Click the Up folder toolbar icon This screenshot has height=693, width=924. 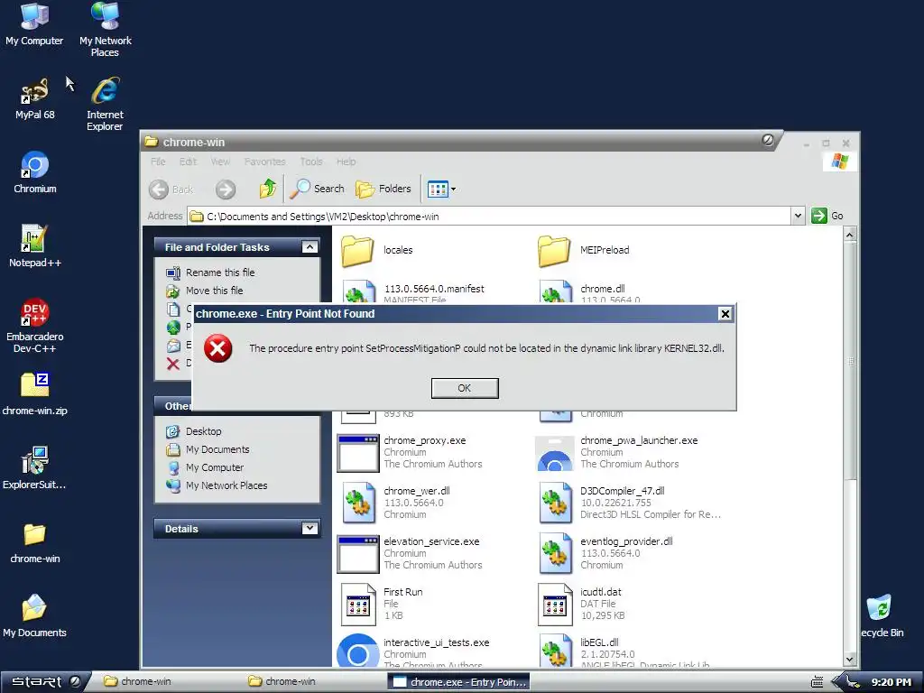[267, 189]
